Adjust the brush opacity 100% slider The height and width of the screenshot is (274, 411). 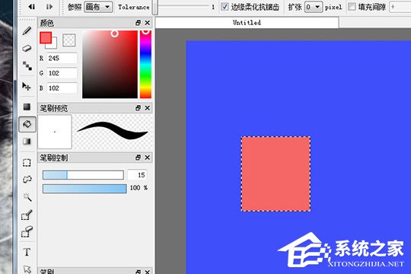[x=84, y=189]
